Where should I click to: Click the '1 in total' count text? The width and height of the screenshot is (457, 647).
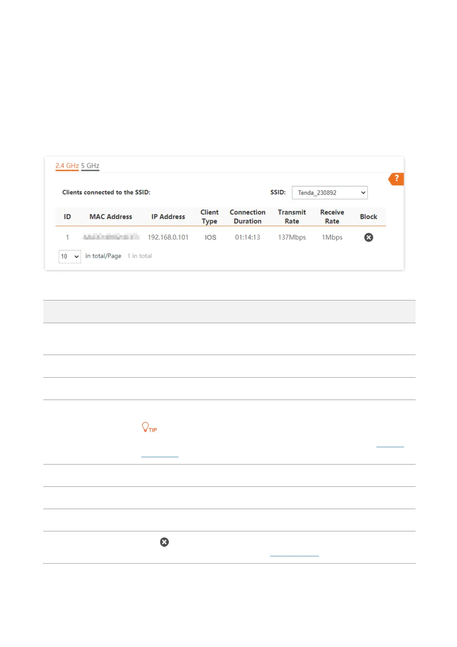(x=140, y=256)
